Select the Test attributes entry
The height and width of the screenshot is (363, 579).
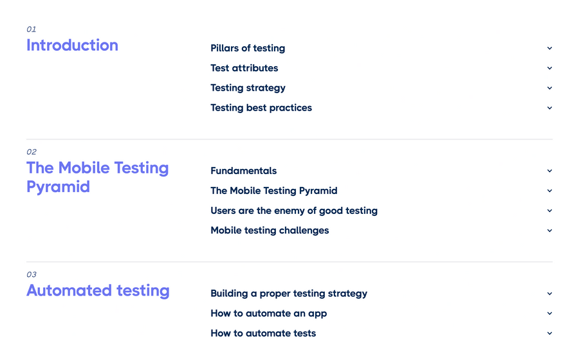(244, 68)
